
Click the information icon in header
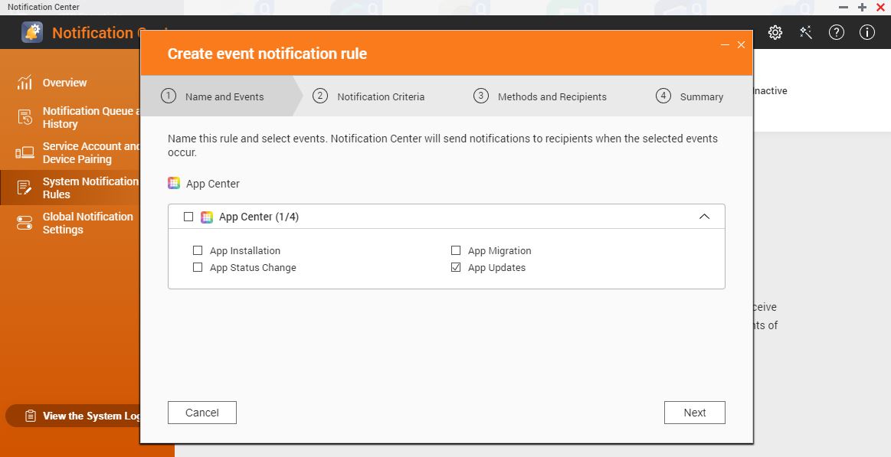click(867, 33)
